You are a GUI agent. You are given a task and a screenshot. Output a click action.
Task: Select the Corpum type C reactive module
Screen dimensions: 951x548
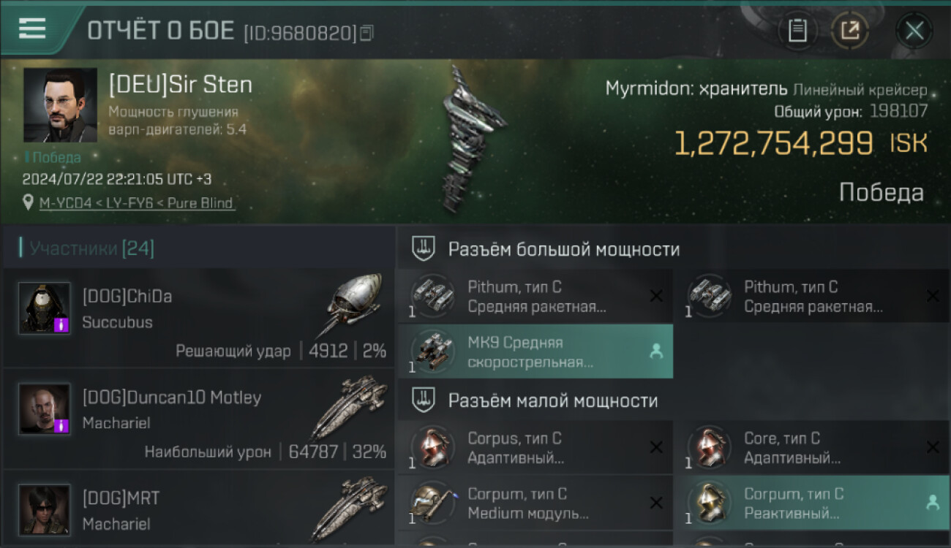pos(812,503)
